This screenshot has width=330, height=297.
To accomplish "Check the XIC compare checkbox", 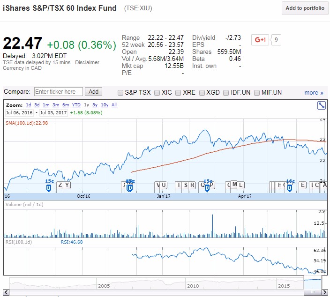I will click(157, 93).
